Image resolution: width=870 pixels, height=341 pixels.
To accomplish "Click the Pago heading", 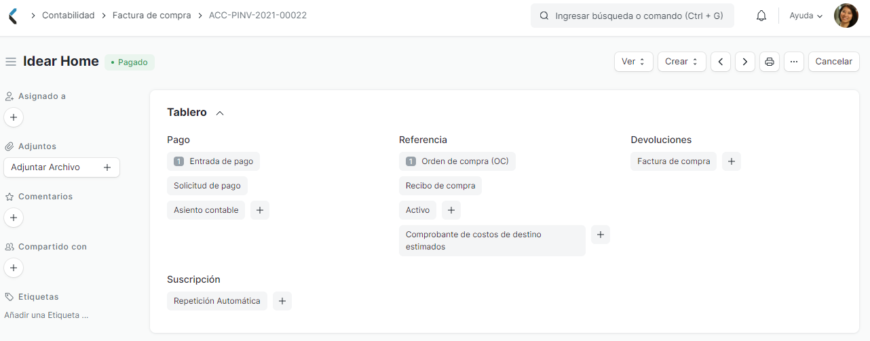I will point(178,140).
